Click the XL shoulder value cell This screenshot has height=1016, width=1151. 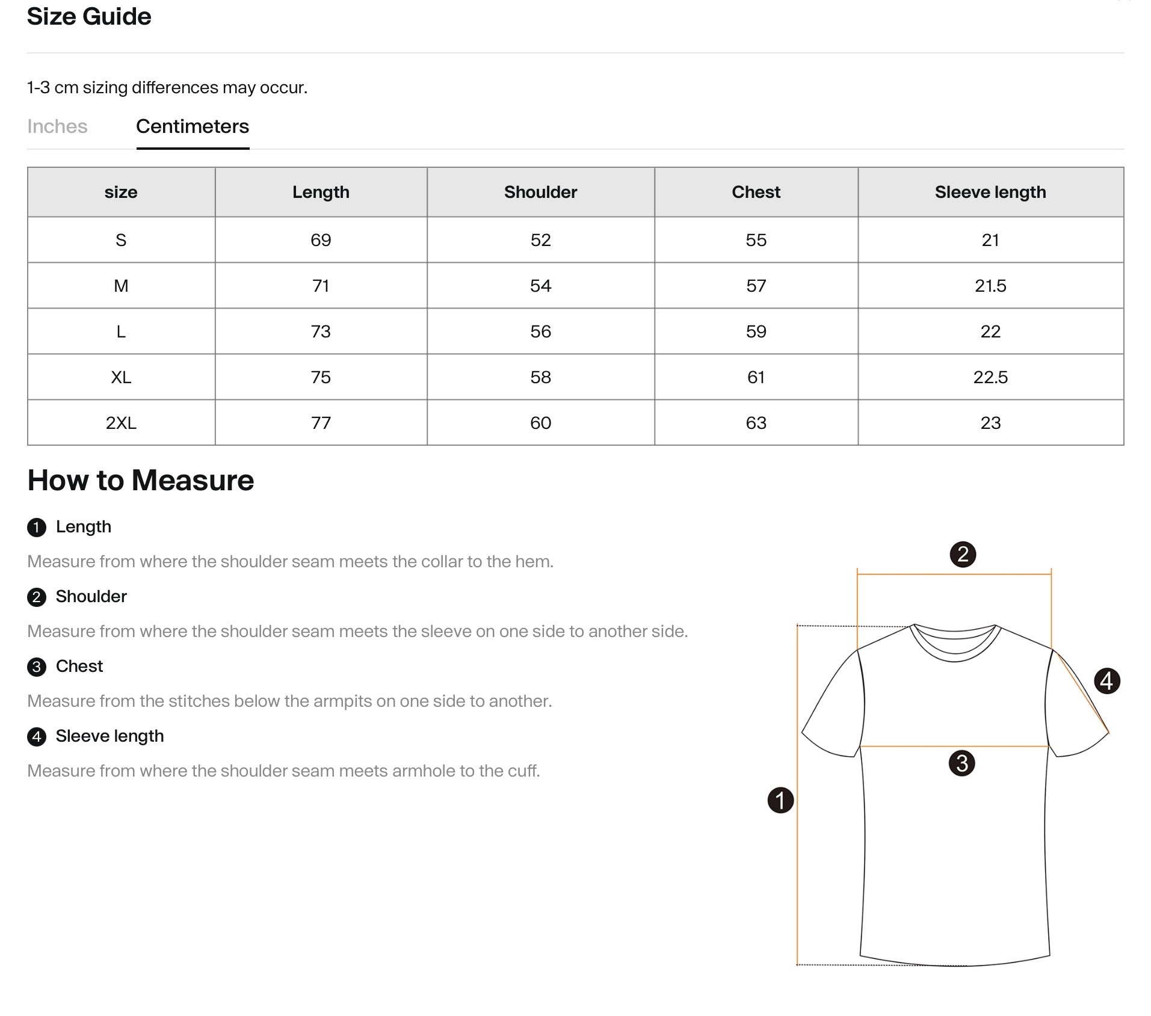540,377
